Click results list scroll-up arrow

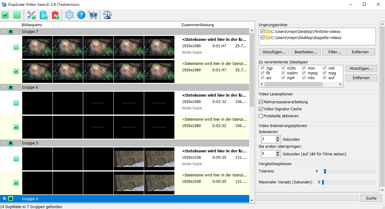(x=251, y=31)
